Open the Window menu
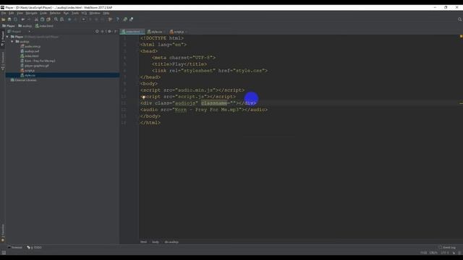Viewport: 463px width, 260px height. pyautogui.click(x=95, y=13)
